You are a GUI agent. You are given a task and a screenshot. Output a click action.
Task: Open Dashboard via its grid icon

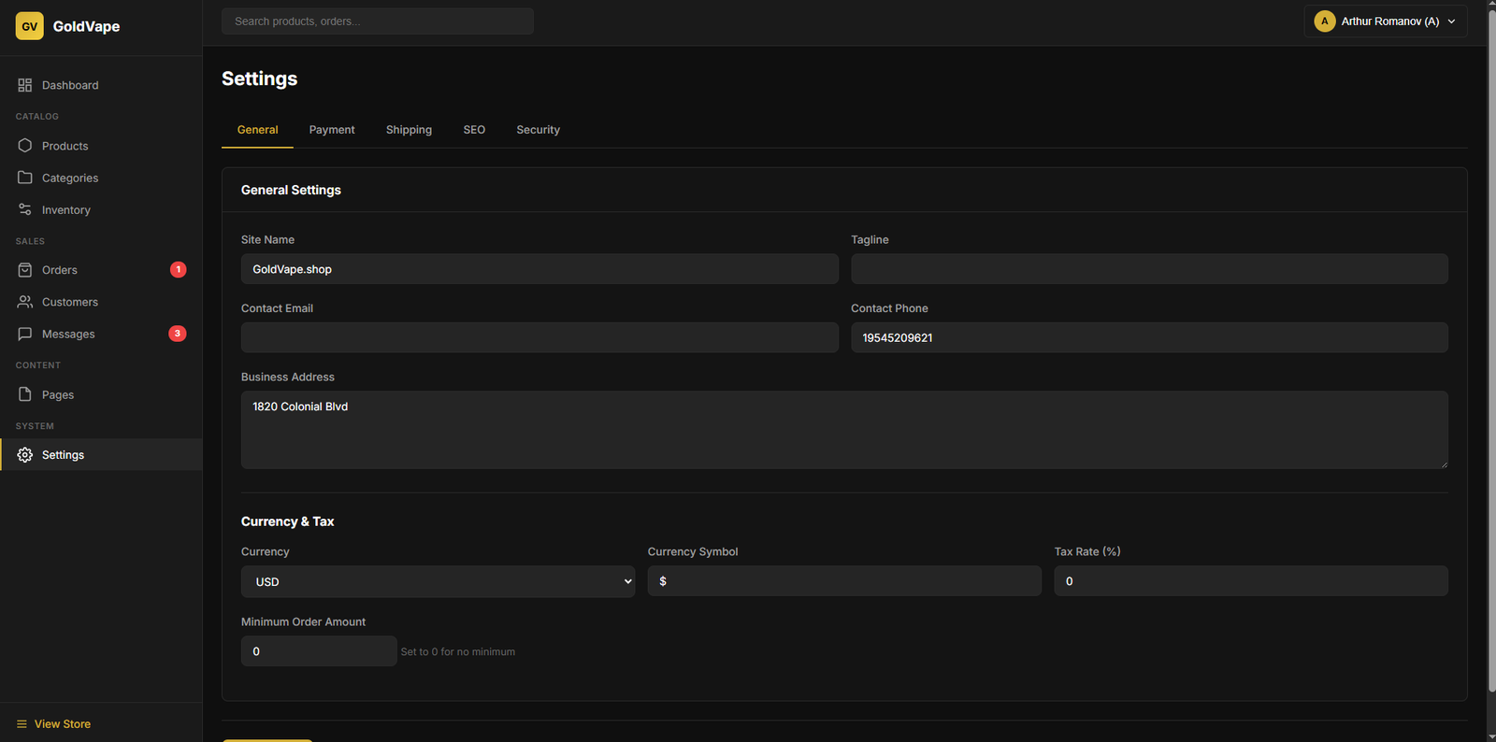point(25,85)
